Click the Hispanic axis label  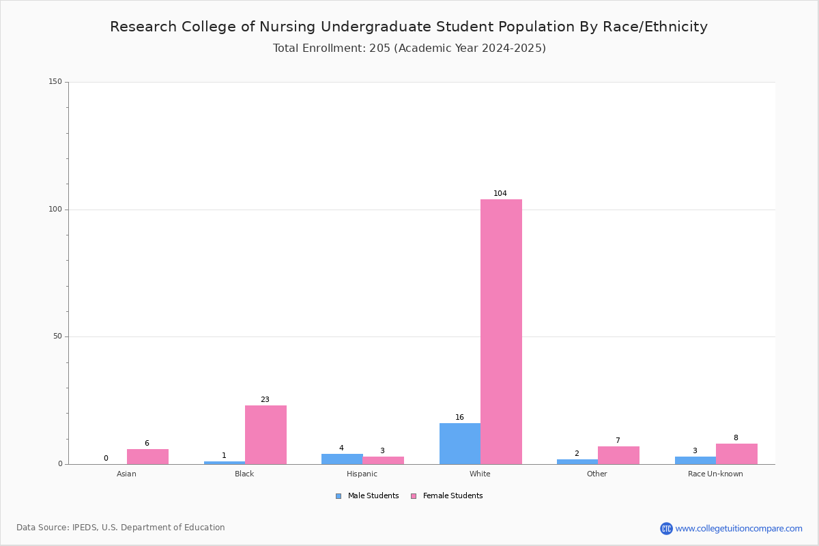click(362, 474)
